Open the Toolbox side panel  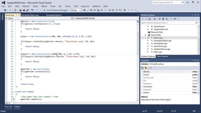2,17
